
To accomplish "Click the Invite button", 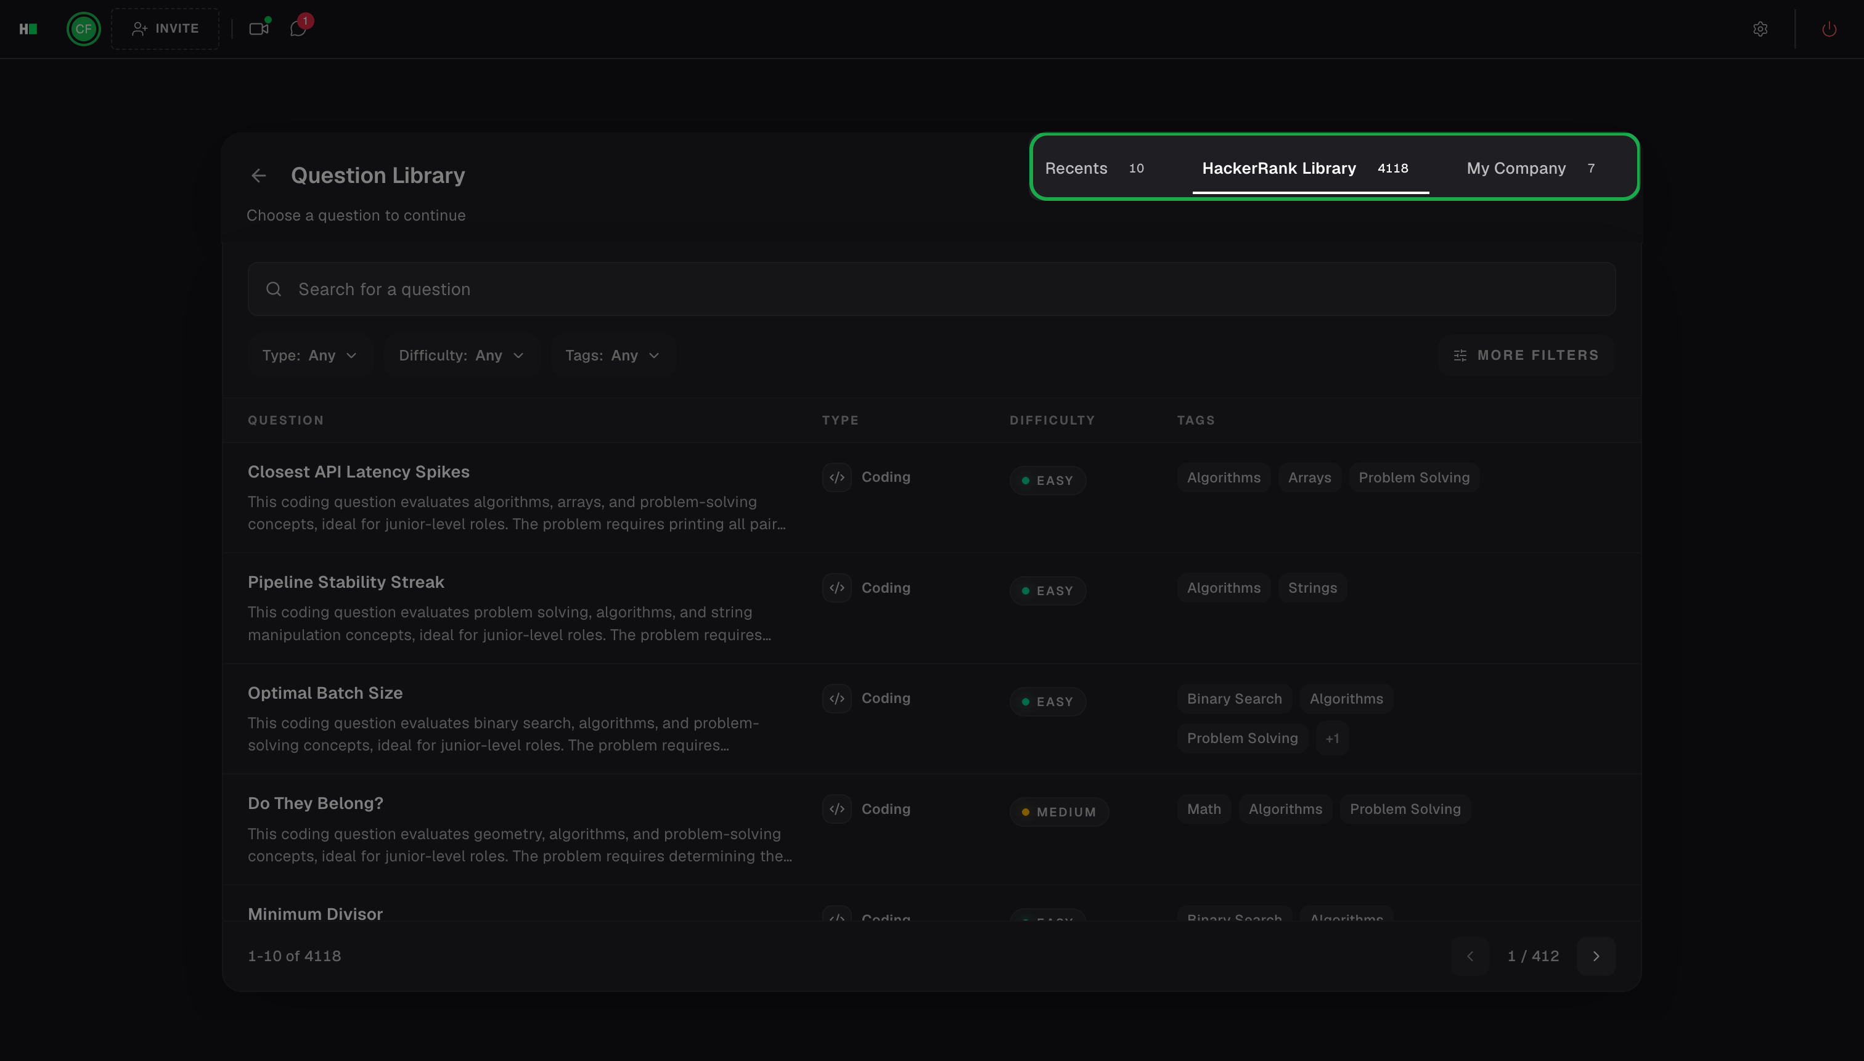I will click(165, 29).
